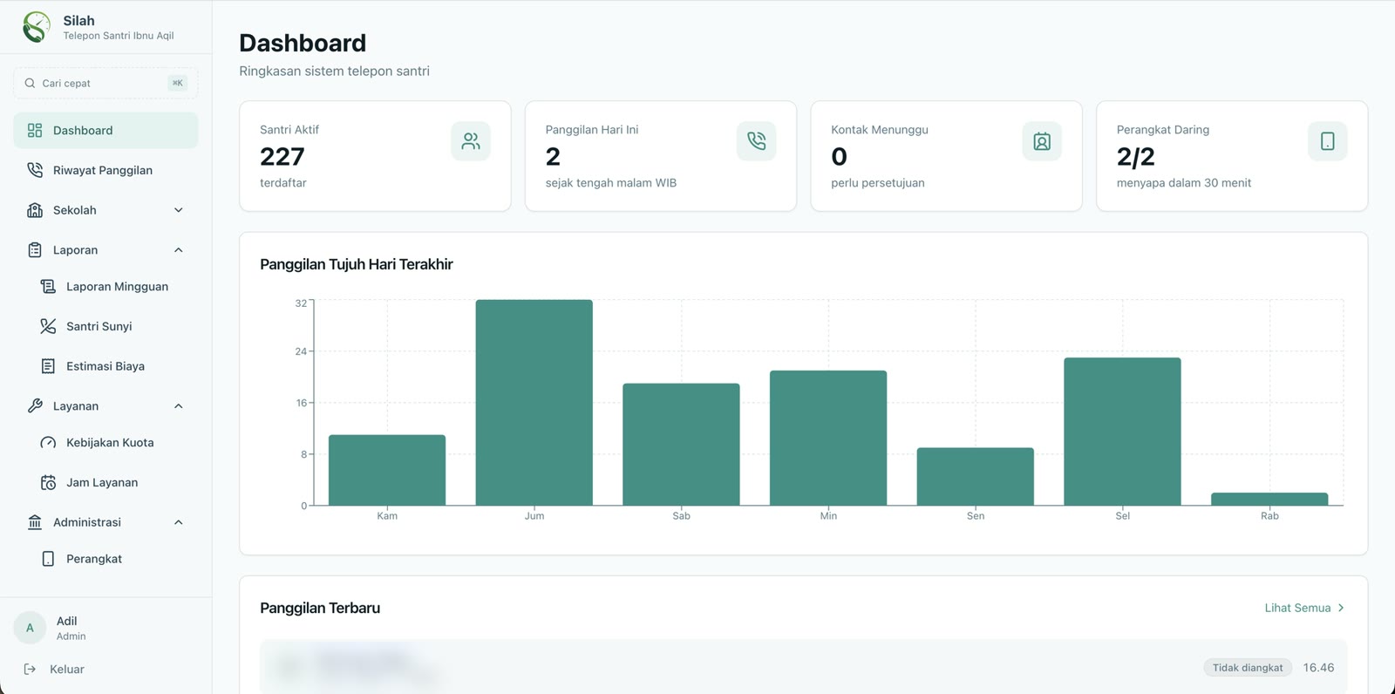Click the Administrasi bank icon
The height and width of the screenshot is (694, 1395).
pyautogui.click(x=35, y=522)
